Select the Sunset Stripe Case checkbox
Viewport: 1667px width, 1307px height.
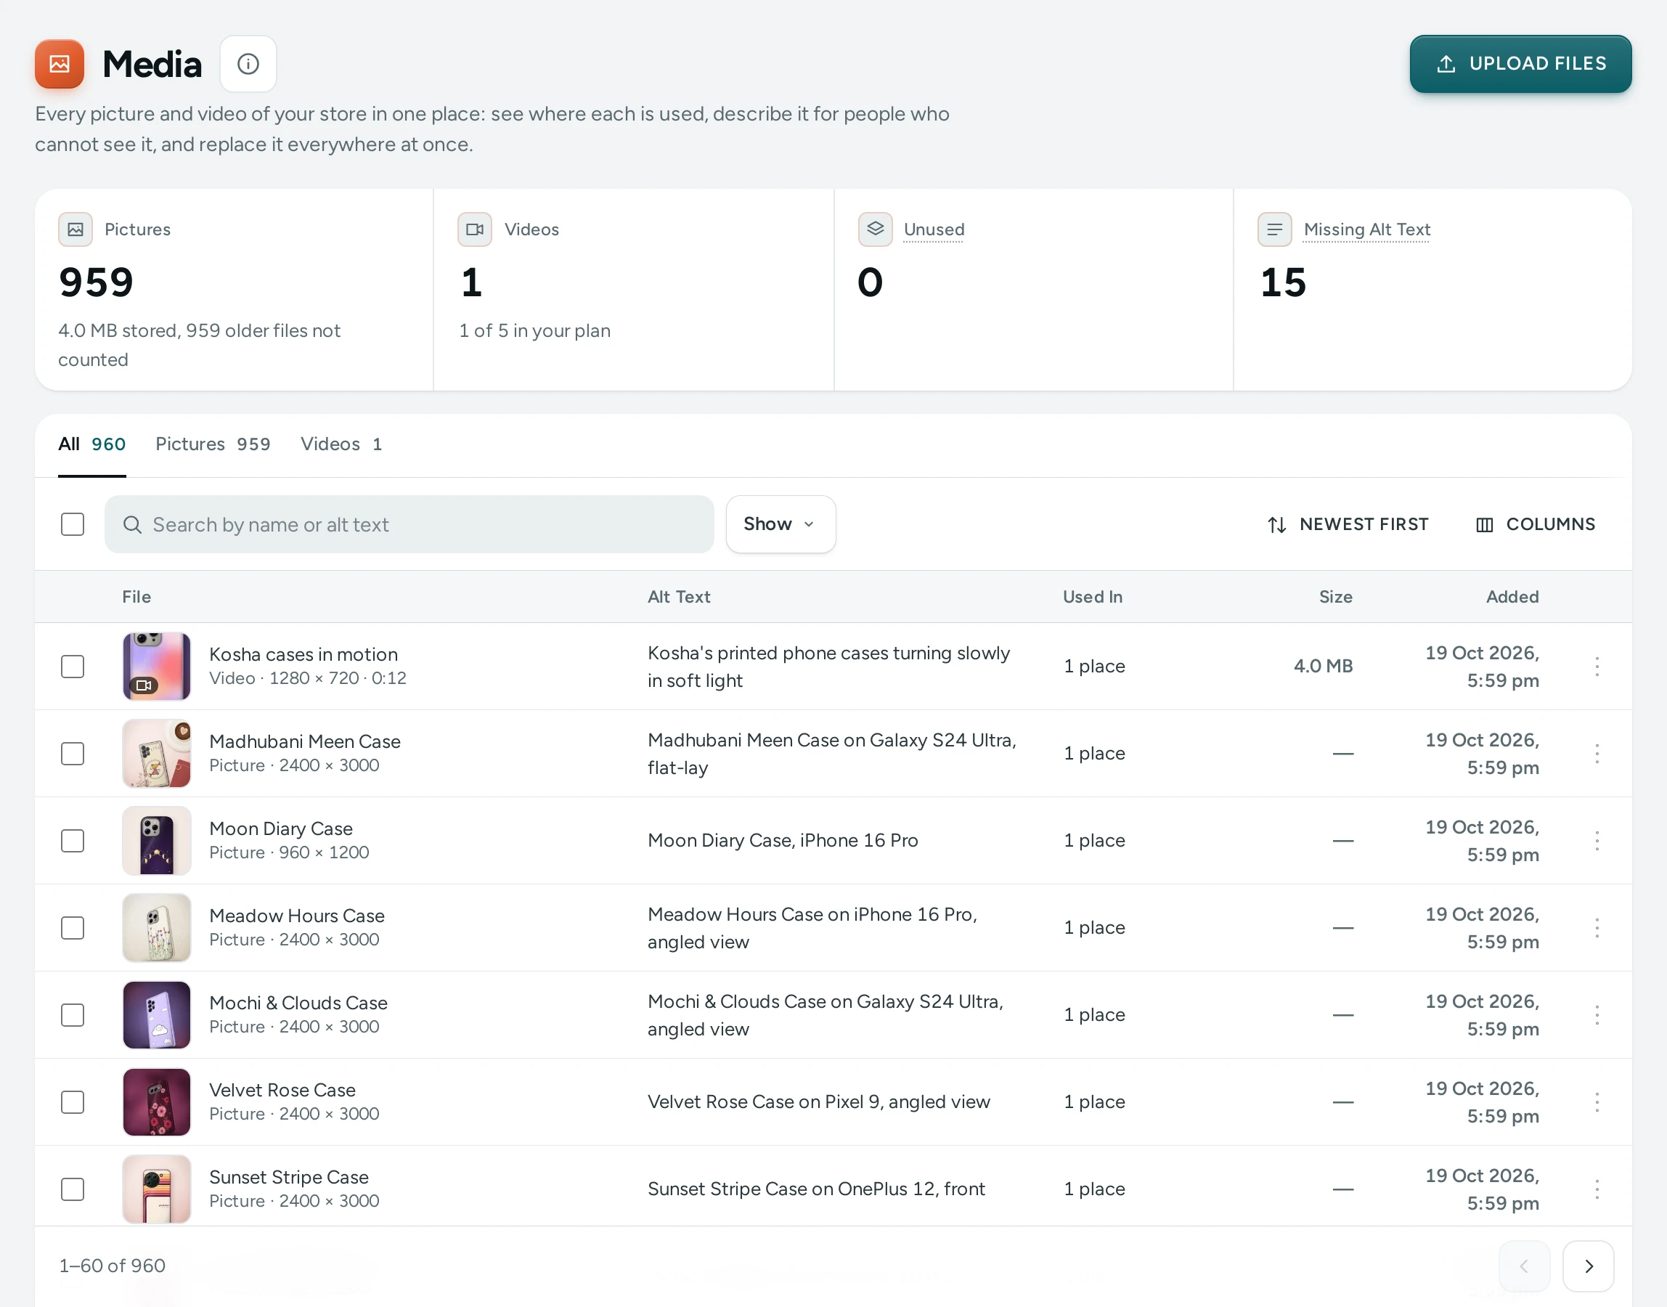point(73,1189)
